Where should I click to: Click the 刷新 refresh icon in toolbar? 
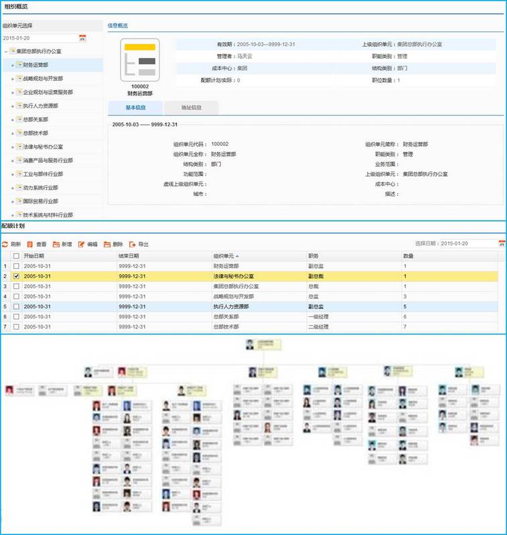click(x=5, y=245)
